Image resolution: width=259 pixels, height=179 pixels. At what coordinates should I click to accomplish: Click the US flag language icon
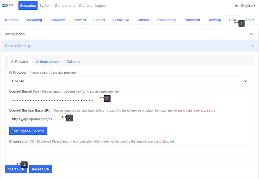pos(237,6)
